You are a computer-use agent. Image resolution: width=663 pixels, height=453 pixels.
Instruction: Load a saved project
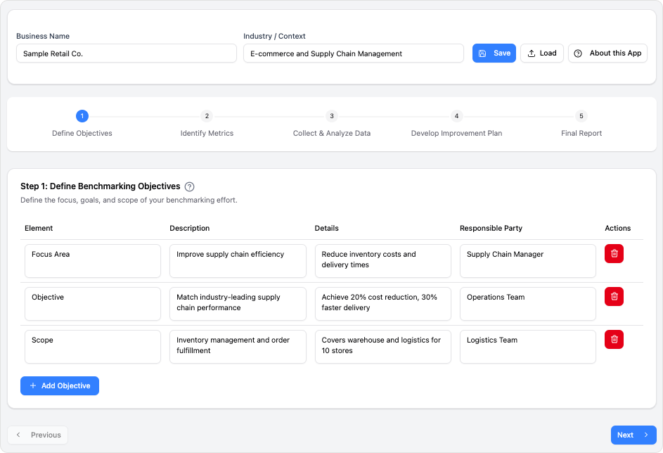541,53
